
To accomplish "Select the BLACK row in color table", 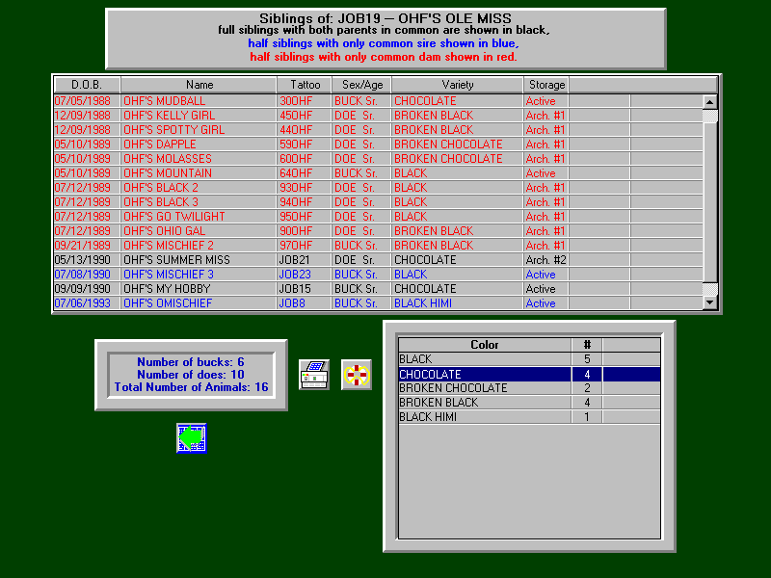I will (529, 359).
